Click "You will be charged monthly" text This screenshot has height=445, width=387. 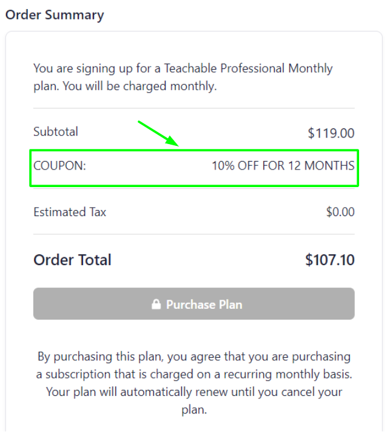[140, 86]
